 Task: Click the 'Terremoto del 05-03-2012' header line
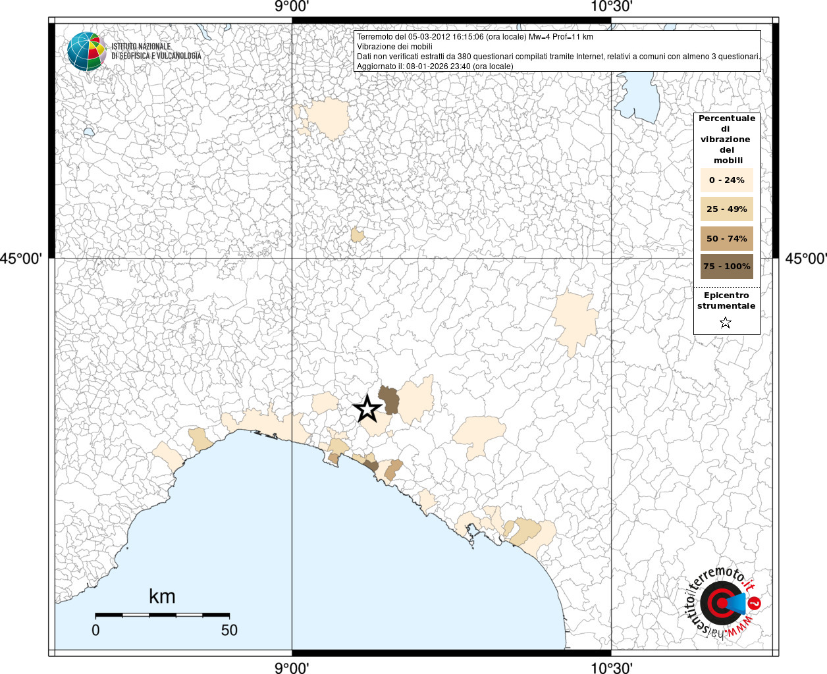[475, 37]
